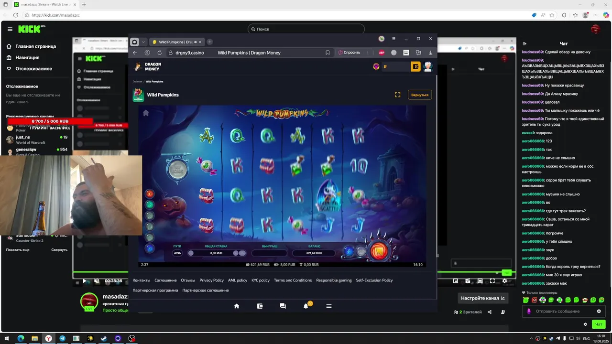Share the stream with share icon
The width and height of the screenshot is (612, 344).
pos(490,312)
